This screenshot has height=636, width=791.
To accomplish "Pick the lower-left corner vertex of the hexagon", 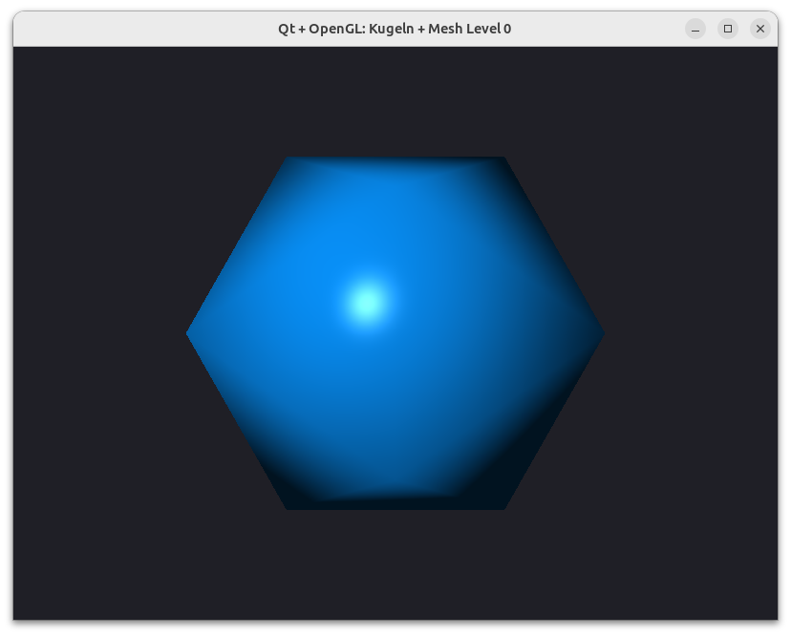I will click(x=287, y=509).
